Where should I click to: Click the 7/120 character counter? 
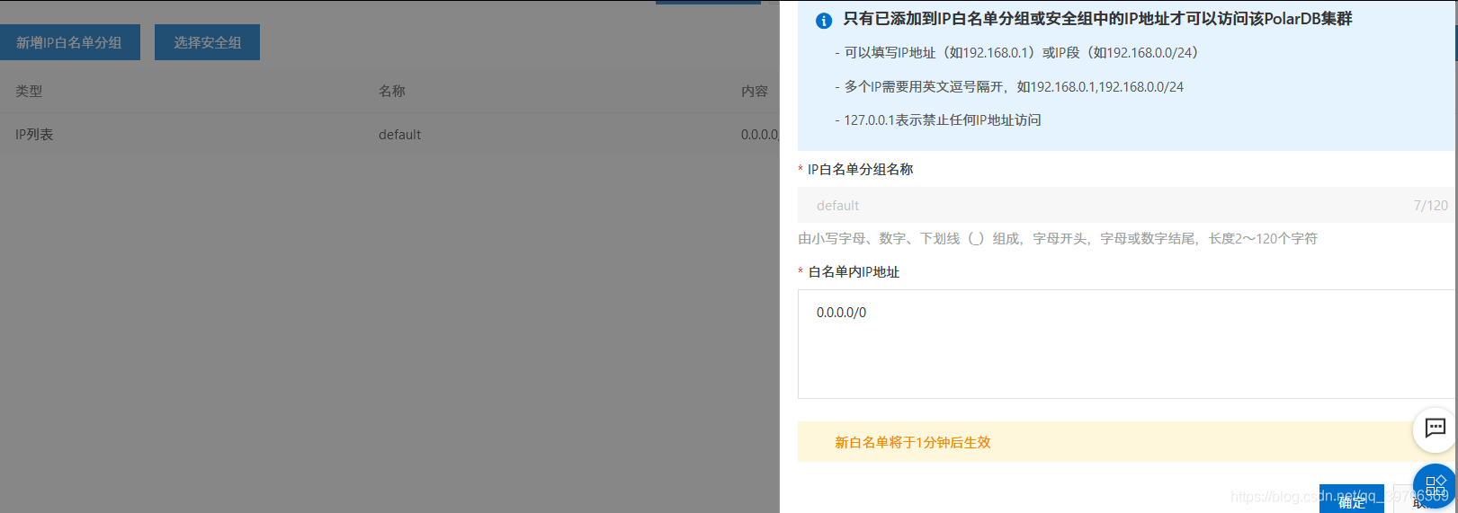tap(1431, 205)
